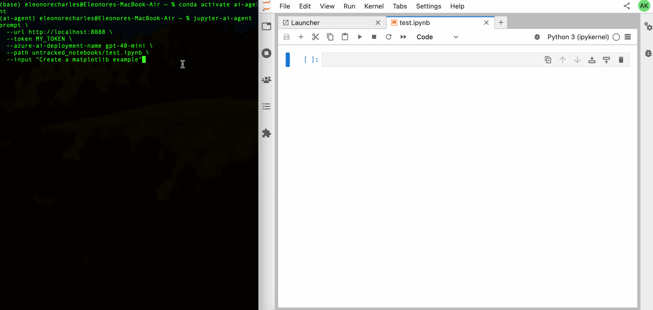
Task: Click the AK user avatar
Action: pyautogui.click(x=644, y=6)
